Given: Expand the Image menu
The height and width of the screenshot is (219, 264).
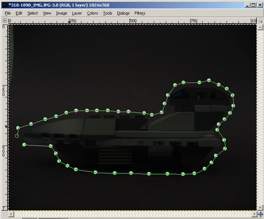Looking at the screenshot, I should (x=61, y=13).
